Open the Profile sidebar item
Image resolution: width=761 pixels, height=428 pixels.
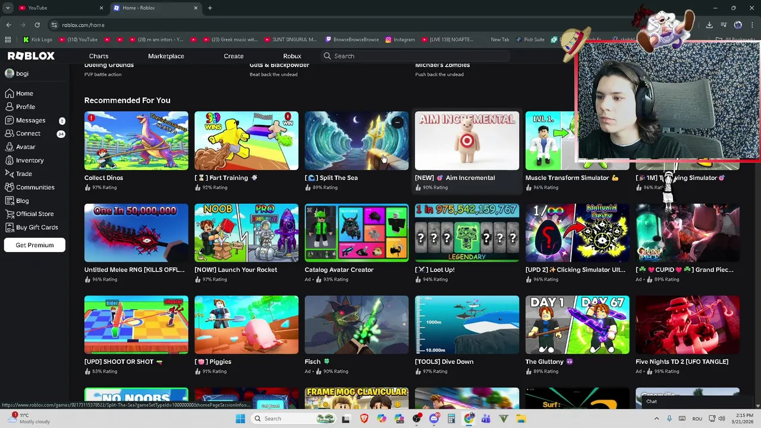tap(26, 107)
